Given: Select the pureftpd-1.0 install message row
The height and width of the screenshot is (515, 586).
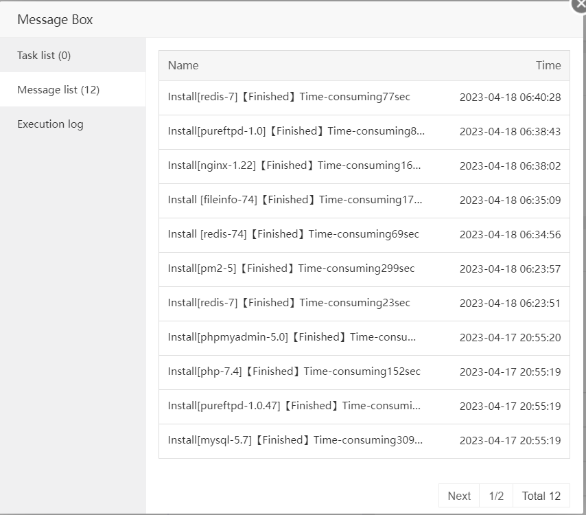Looking at the screenshot, I should click(296, 132).
